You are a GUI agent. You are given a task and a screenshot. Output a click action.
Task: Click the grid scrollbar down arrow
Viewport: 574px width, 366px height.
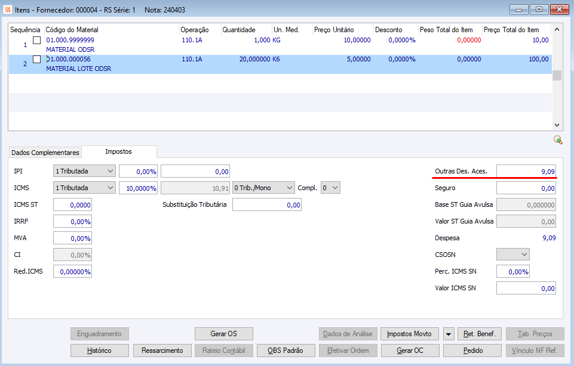[557, 125]
